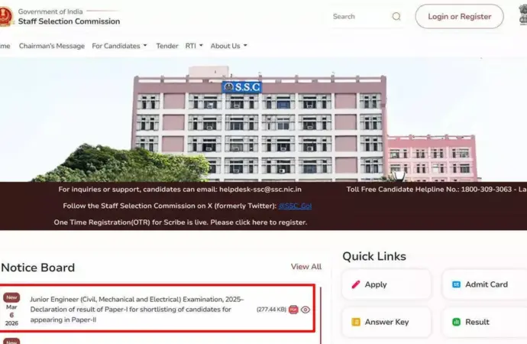527x344 pixels.
Task: Open the PDF icon for Junior Engineer notice
Action: (x=293, y=310)
